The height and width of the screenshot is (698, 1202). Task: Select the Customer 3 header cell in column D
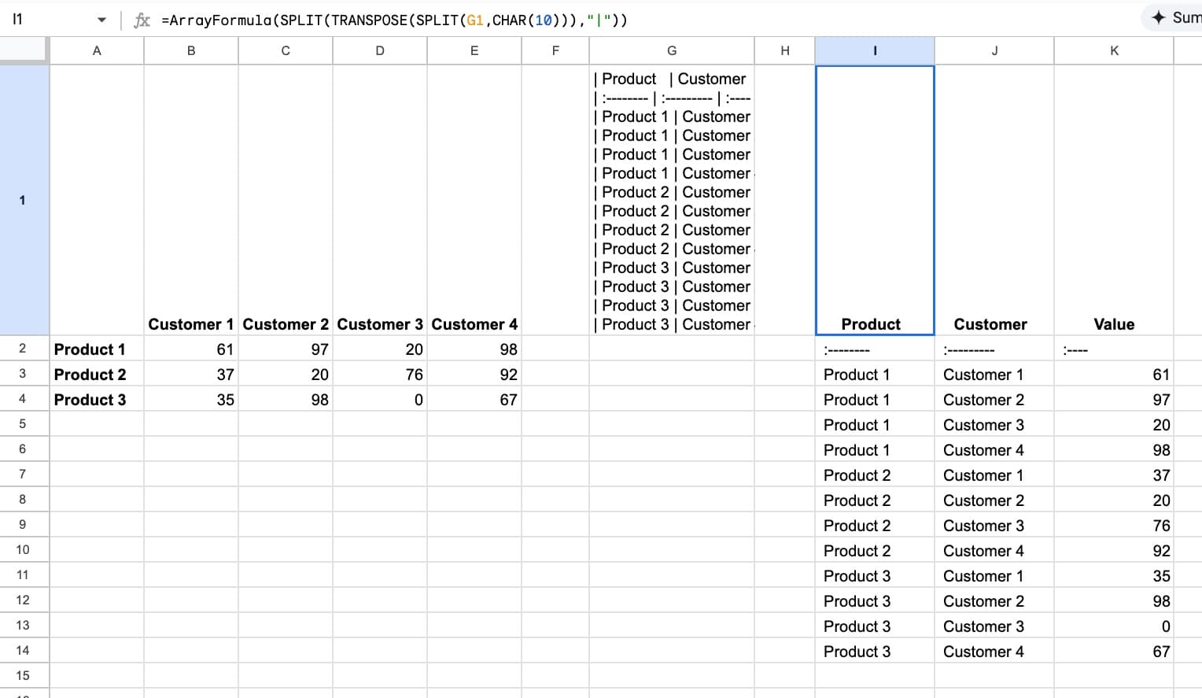pyautogui.click(x=380, y=323)
